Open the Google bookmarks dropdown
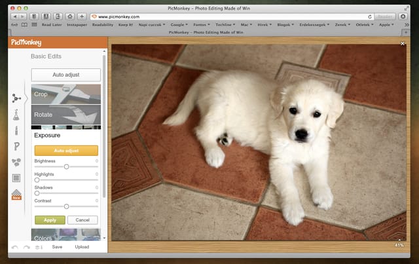The image size is (419, 264). click(x=179, y=25)
